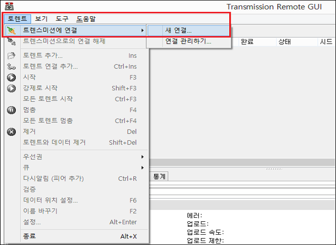Click the 시작 play icon

tap(11, 78)
